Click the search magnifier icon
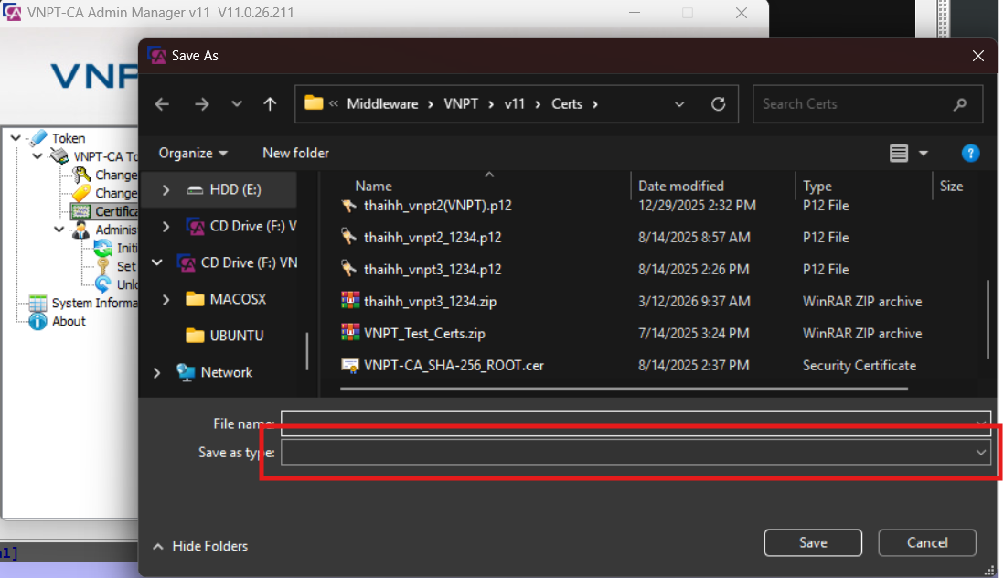 click(x=959, y=103)
